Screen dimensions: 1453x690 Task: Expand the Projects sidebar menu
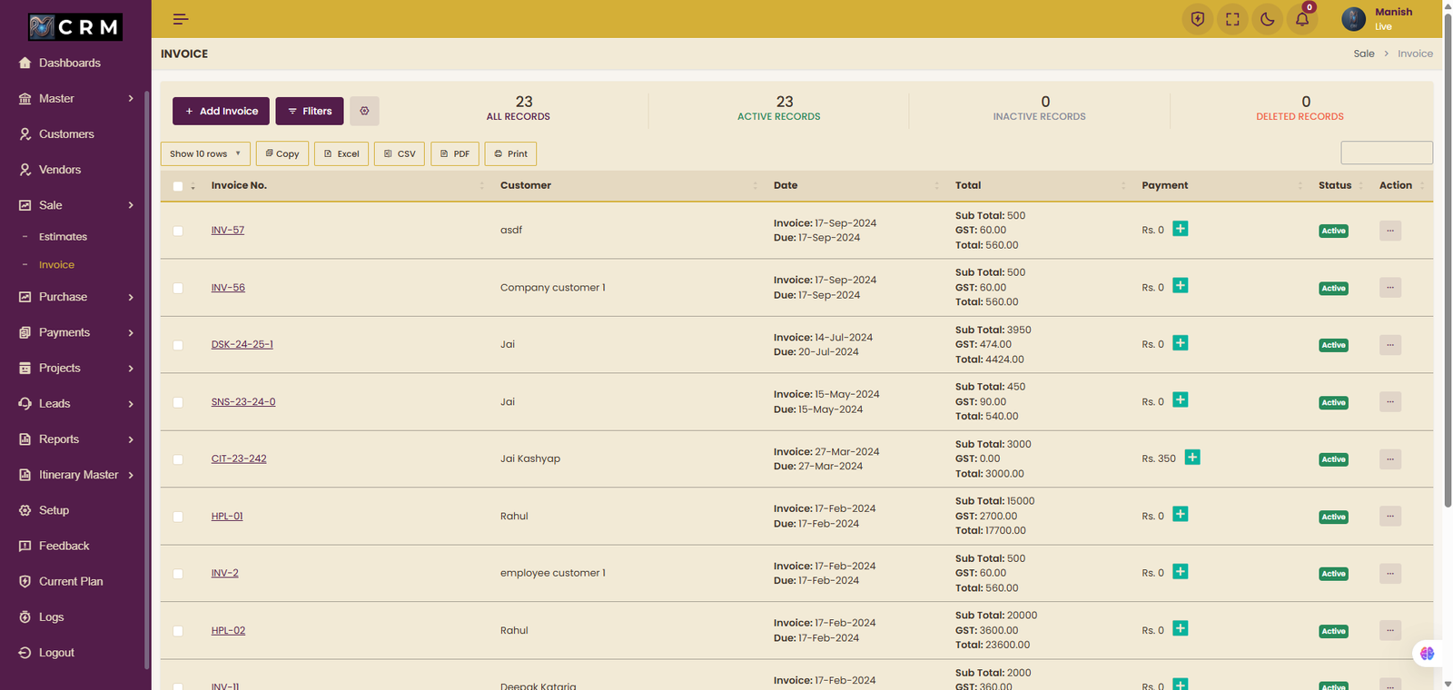75,368
